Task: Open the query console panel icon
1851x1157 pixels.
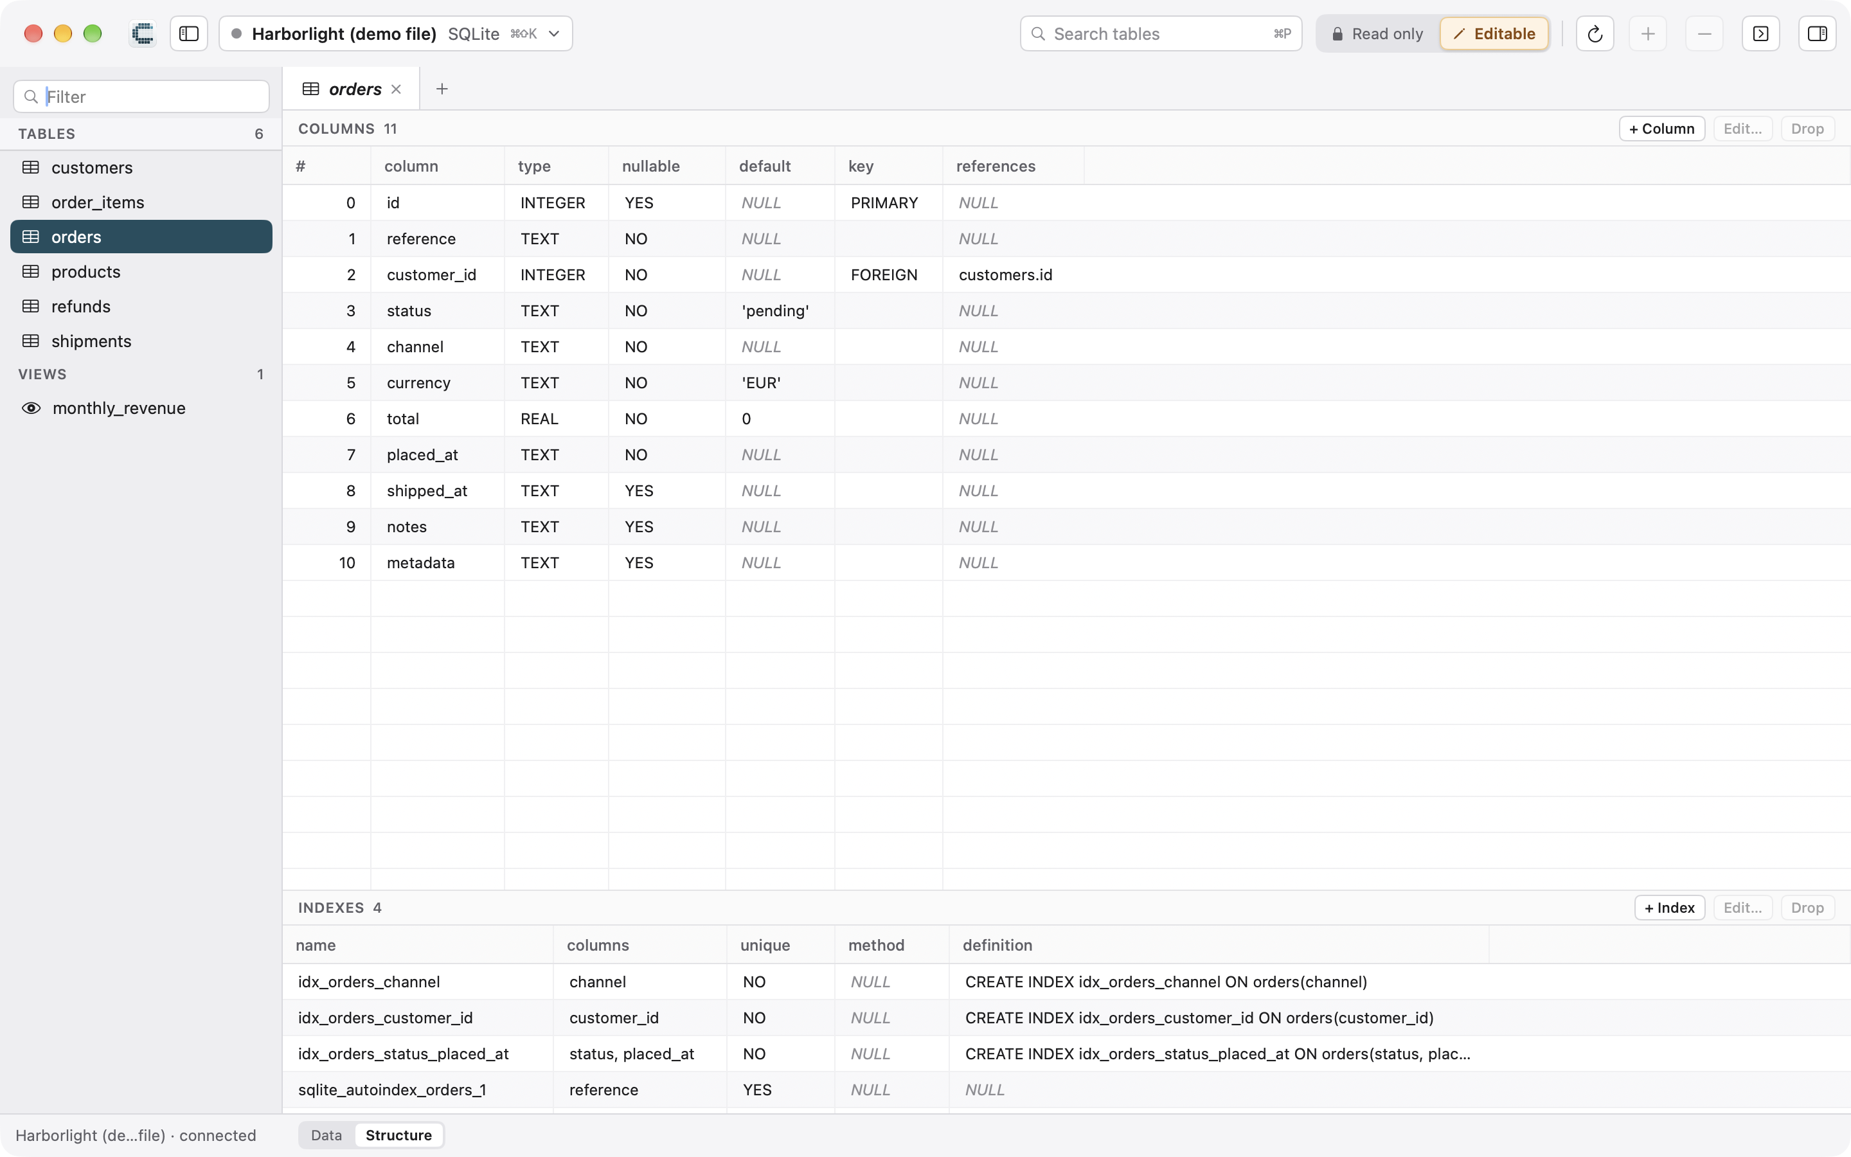Action: tap(1761, 33)
